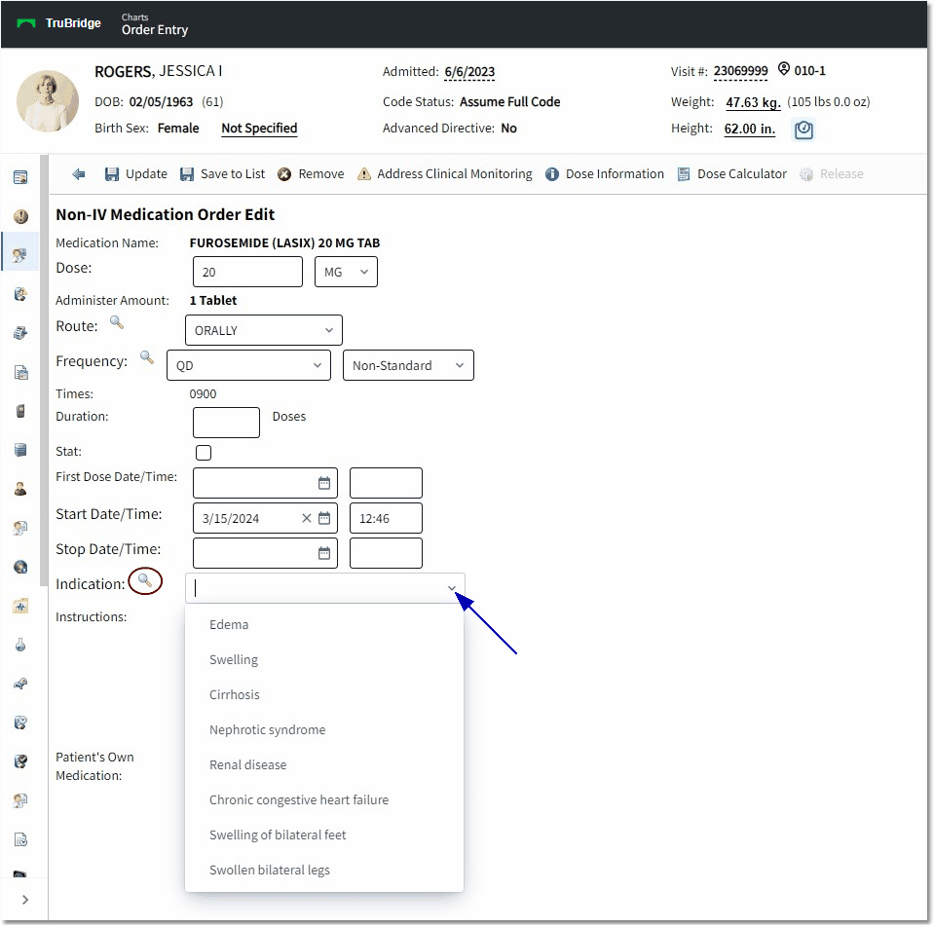This screenshot has height=927, width=934.
Task: Collapse the Indication dropdown chevron
Action: coord(452,588)
